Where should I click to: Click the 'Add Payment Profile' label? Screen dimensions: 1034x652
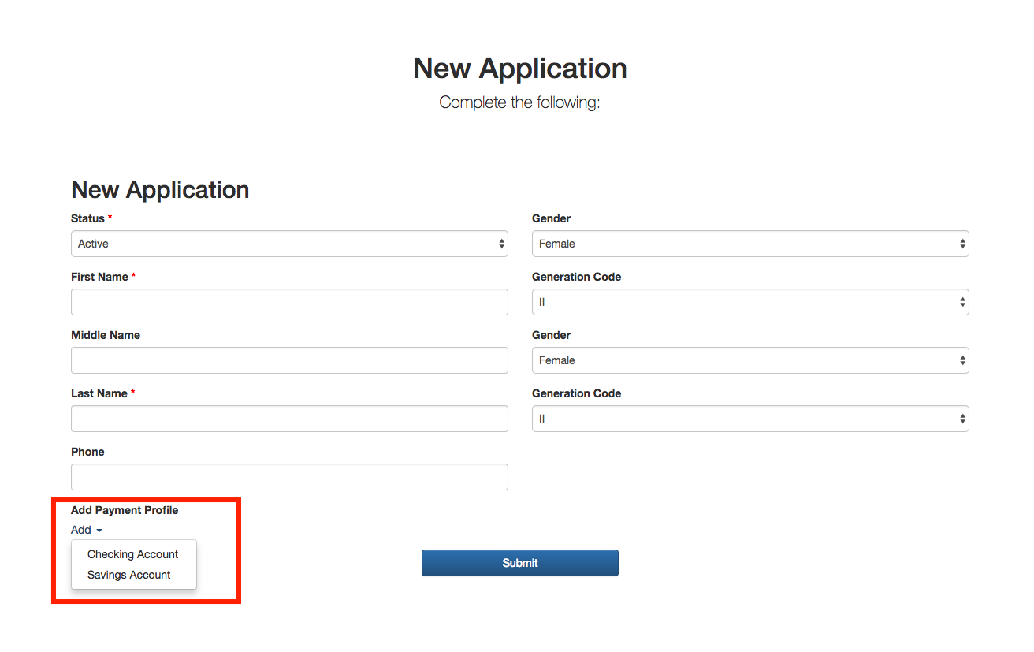click(125, 510)
